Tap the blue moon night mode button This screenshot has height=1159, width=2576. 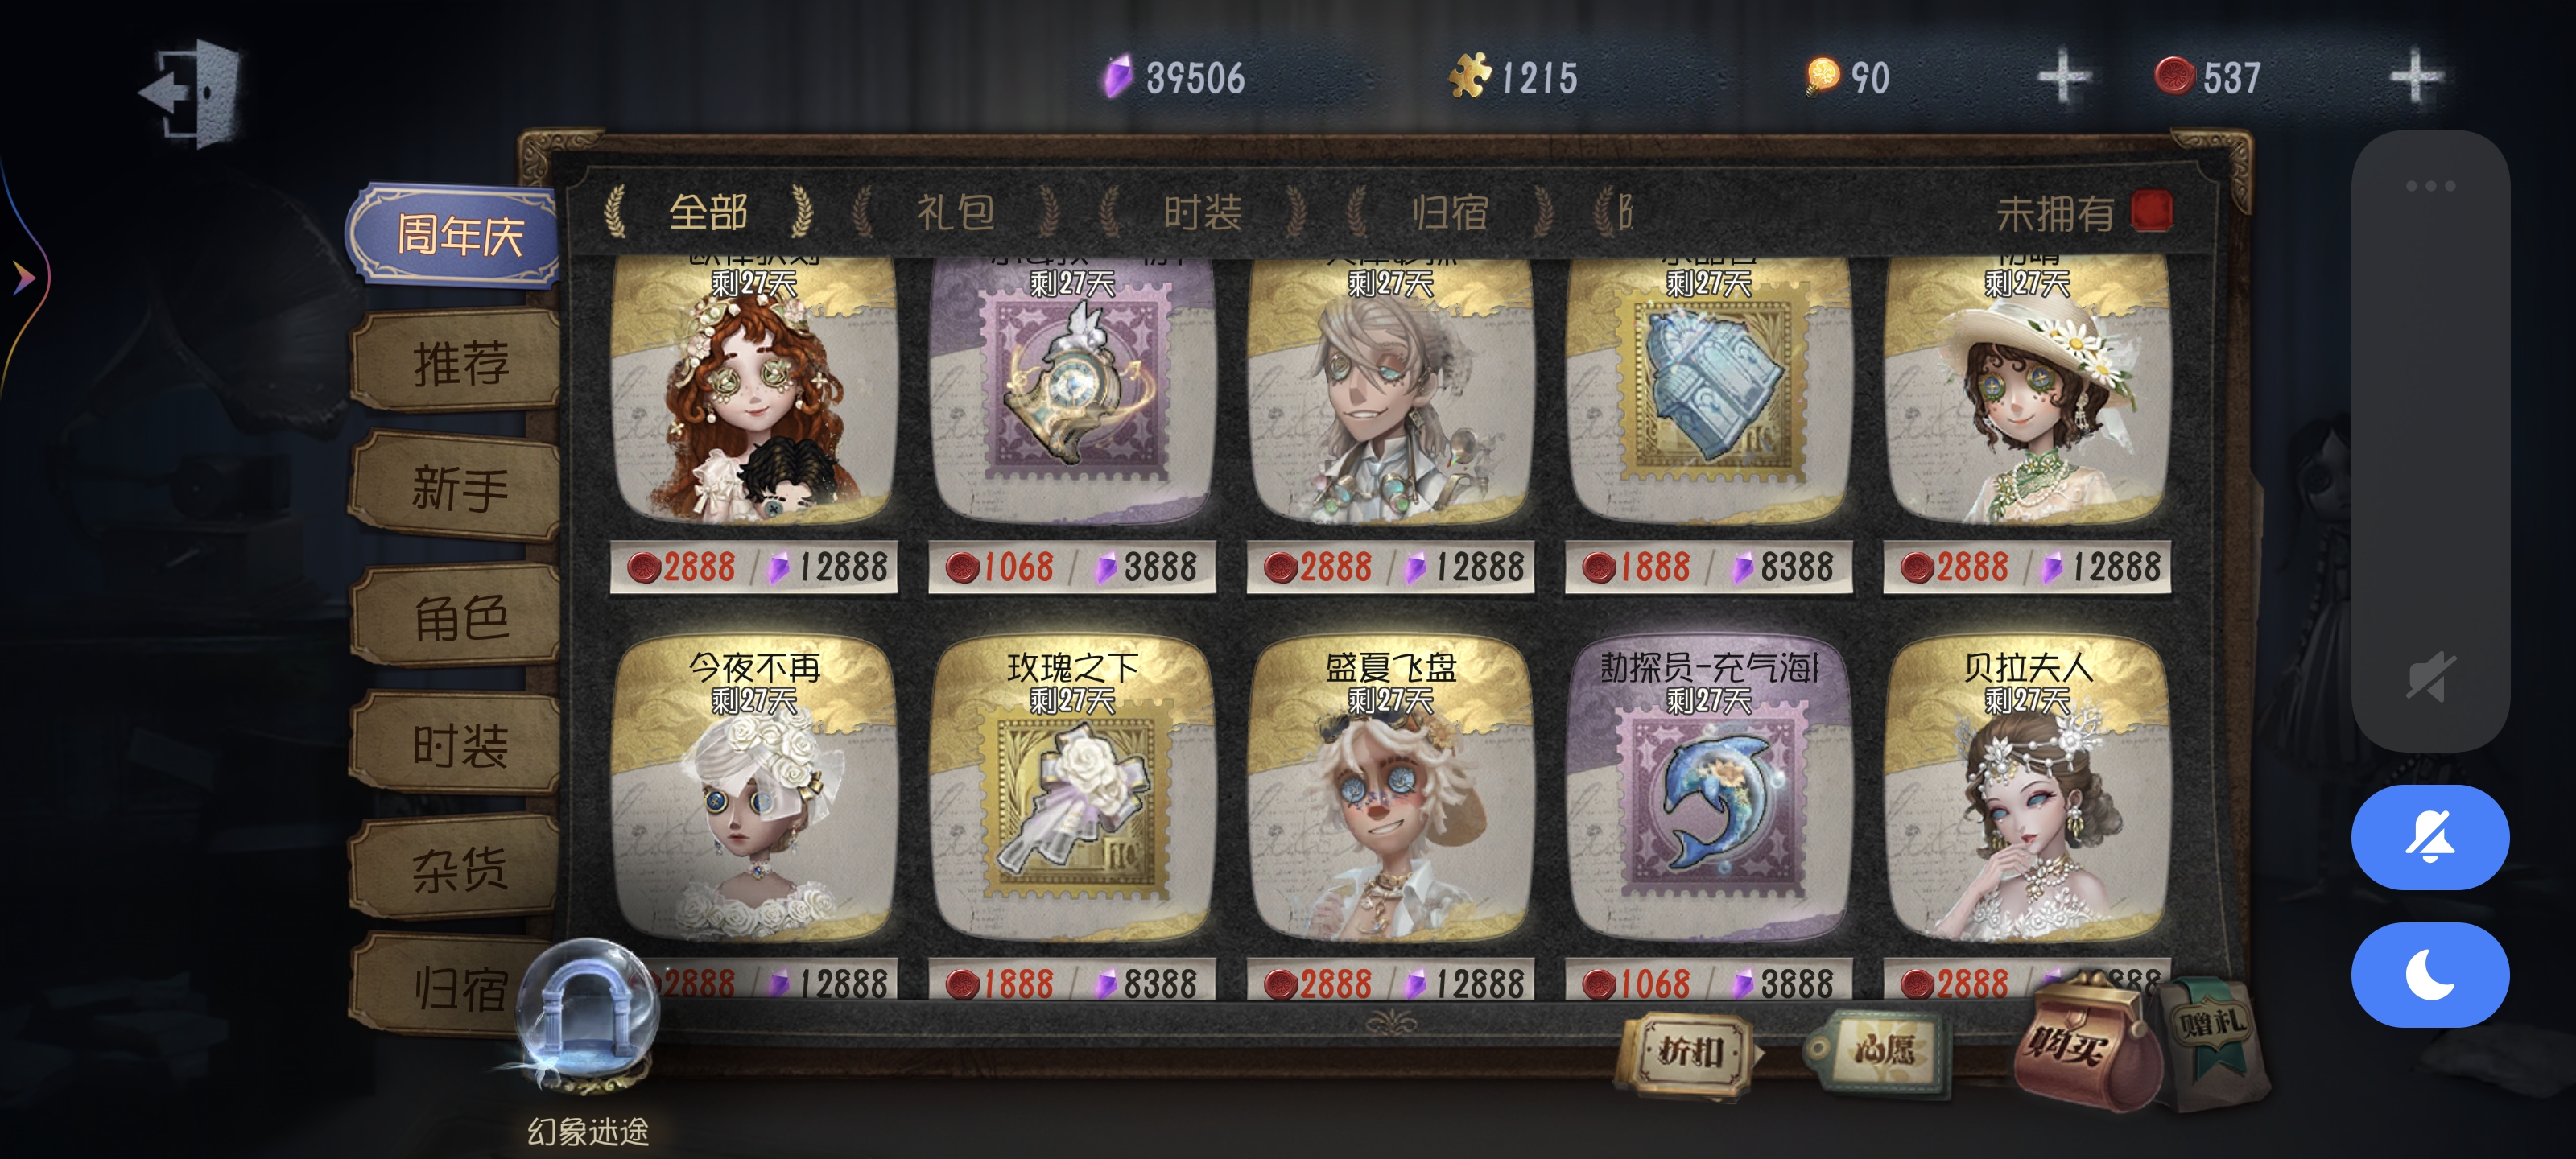pyautogui.click(x=2429, y=974)
